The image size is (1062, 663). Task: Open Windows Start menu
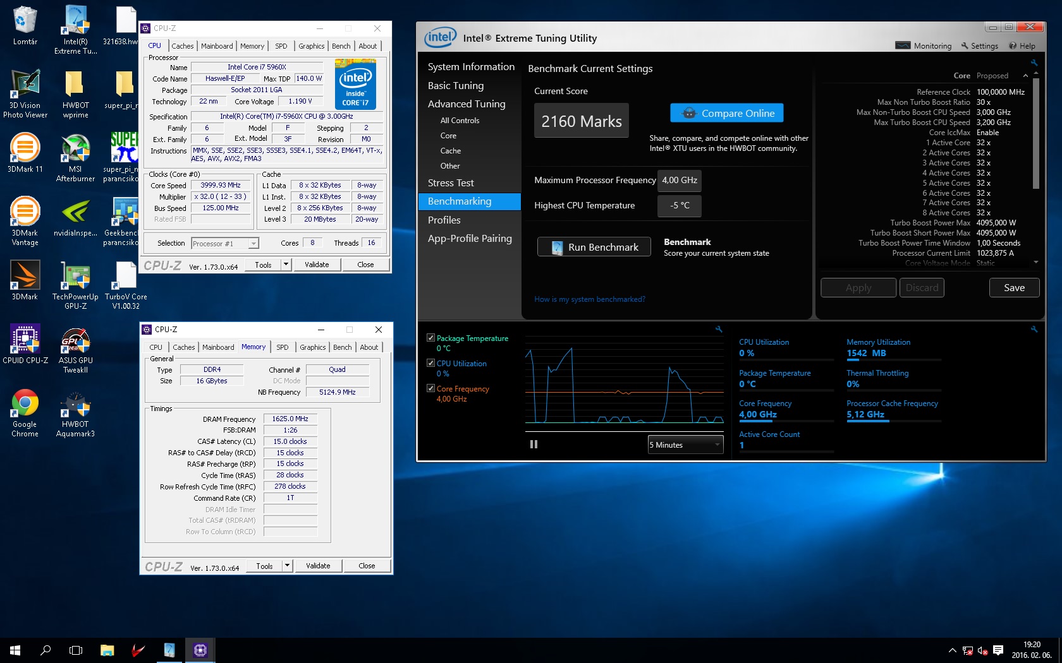(15, 650)
